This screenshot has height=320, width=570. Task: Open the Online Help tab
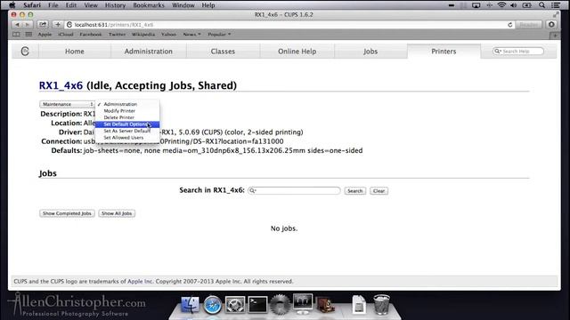tap(297, 52)
